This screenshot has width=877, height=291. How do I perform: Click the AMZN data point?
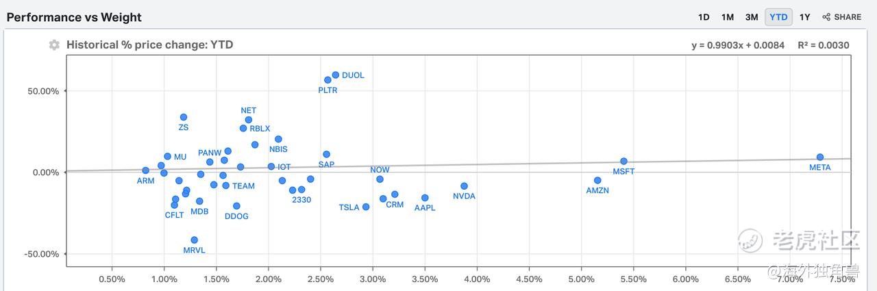click(x=597, y=181)
